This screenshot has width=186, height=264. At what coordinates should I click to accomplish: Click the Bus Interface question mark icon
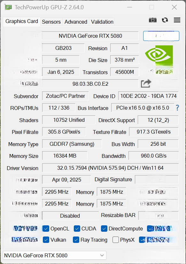177,108
